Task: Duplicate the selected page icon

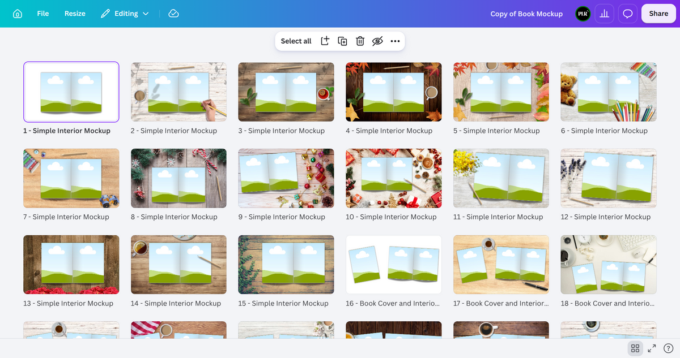Action: click(343, 41)
